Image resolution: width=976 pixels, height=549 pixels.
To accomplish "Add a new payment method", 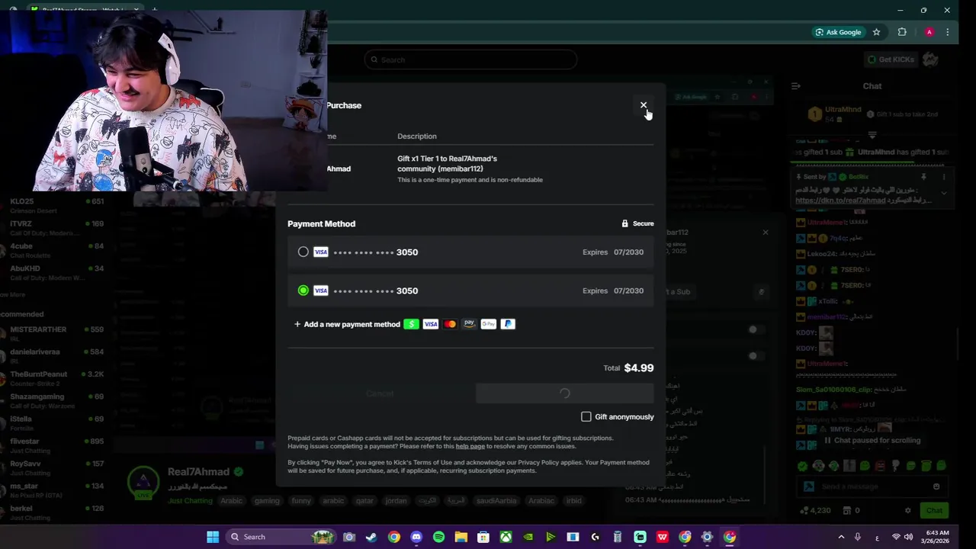I will click(347, 324).
